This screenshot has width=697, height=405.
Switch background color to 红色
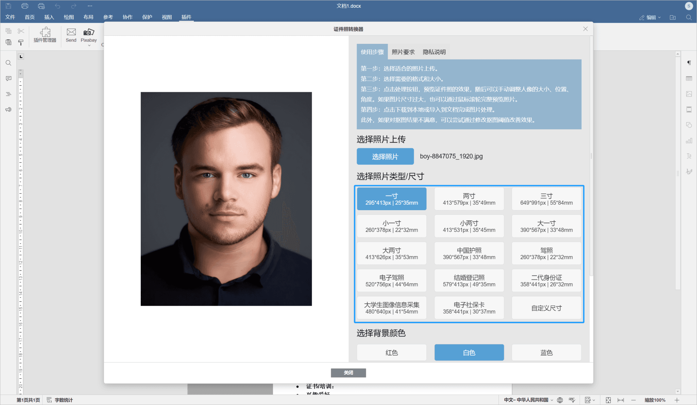coord(391,352)
